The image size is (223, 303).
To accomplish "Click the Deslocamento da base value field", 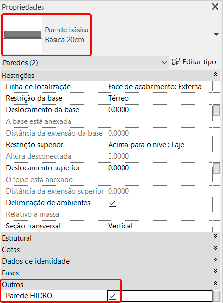I will [x=160, y=110].
